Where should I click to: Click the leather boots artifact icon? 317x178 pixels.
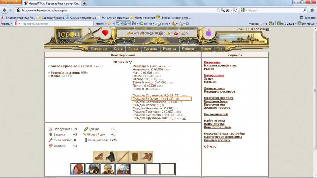(147, 157)
